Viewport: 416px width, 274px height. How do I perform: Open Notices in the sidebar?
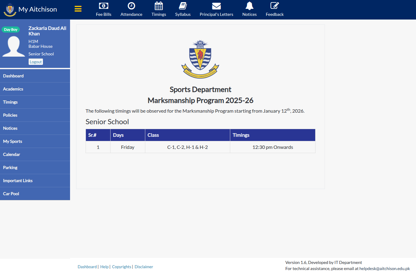click(35, 128)
